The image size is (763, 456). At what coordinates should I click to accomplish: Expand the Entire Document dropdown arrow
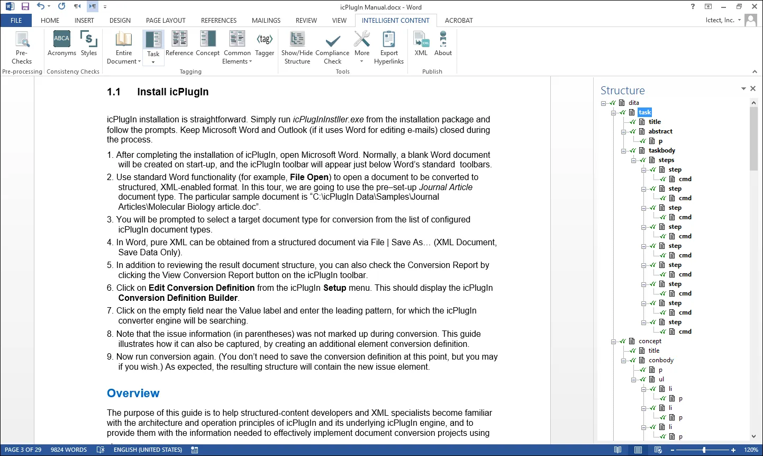click(140, 61)
